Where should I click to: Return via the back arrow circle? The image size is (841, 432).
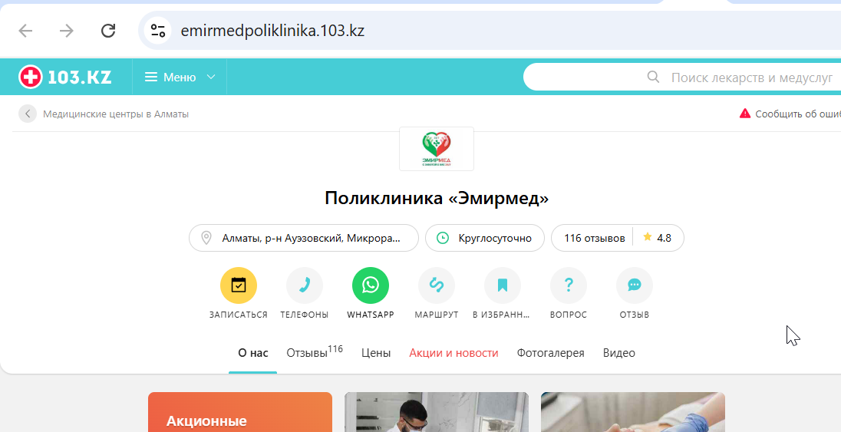28,114
